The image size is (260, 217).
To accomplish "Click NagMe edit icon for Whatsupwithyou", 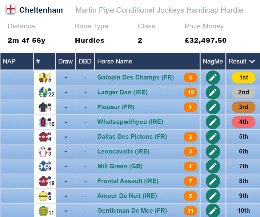I will 213,122.
